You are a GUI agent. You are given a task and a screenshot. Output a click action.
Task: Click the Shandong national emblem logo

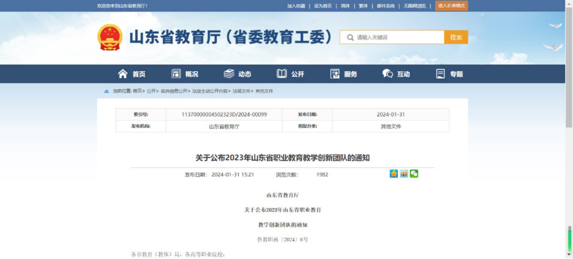[110, 37]
